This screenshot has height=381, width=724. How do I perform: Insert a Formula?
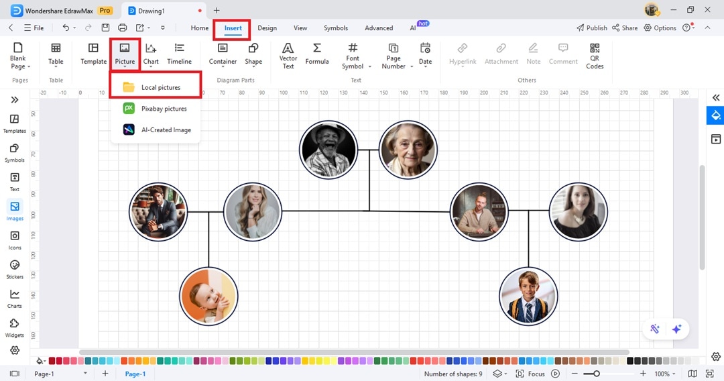click(316, 54)
